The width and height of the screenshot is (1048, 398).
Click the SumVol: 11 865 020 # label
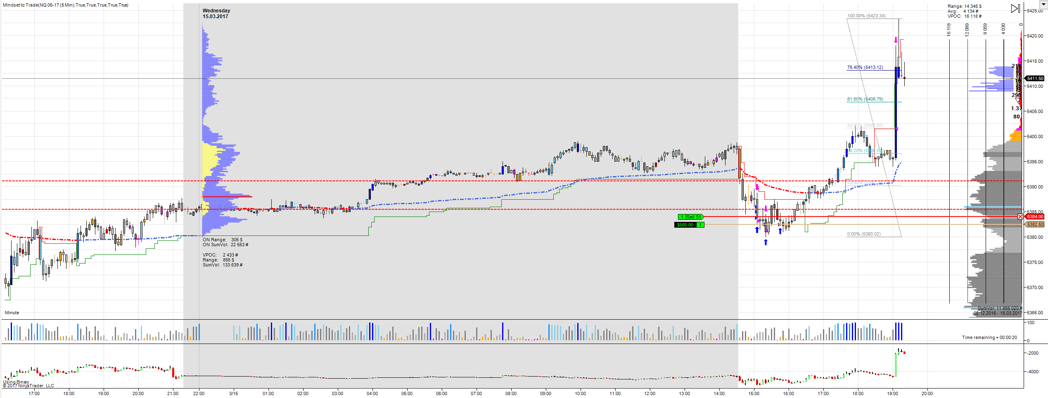pos(1000,308)
